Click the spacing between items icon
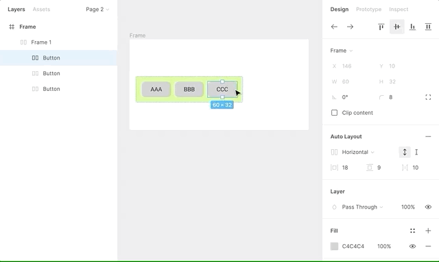The image size is (439, 262). click(x=405, y=168)
